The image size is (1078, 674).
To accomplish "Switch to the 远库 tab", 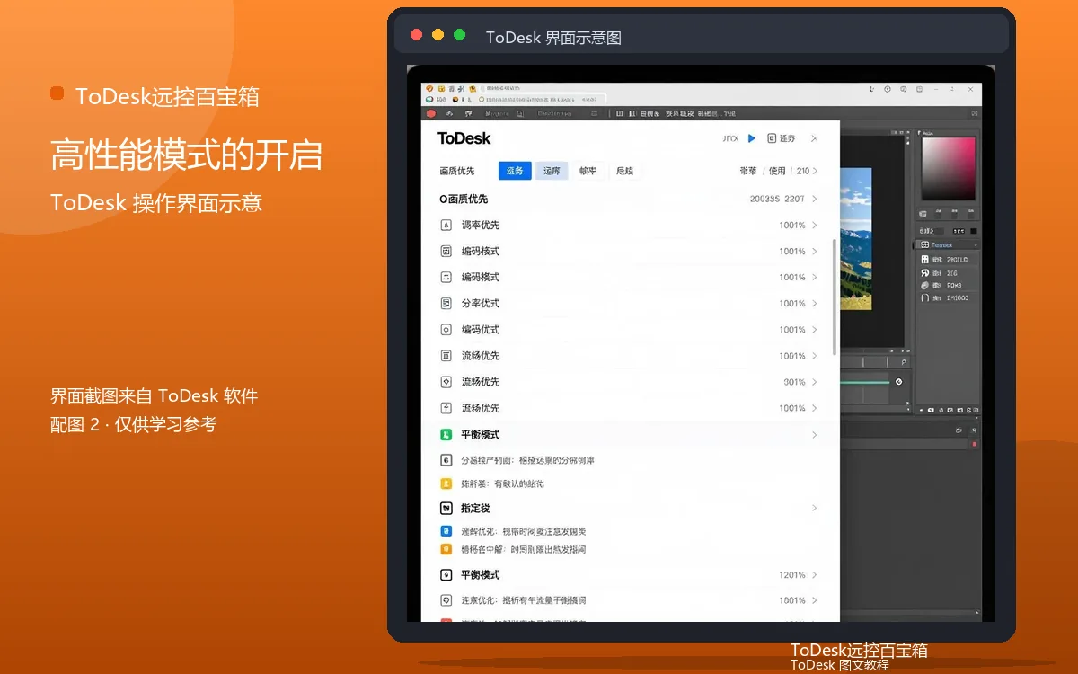I will tap(552, 171).
